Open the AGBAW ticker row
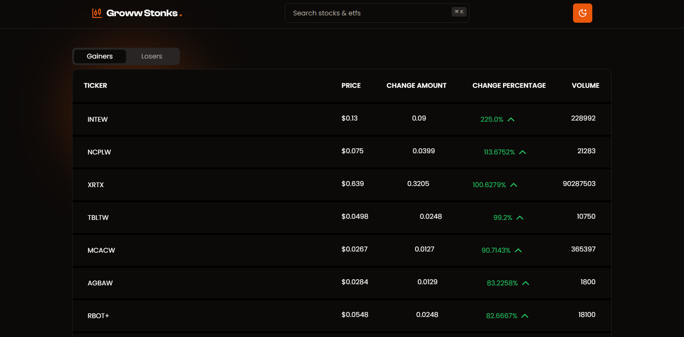The width and height of the screenshot is (684, 337). (341, 283)
